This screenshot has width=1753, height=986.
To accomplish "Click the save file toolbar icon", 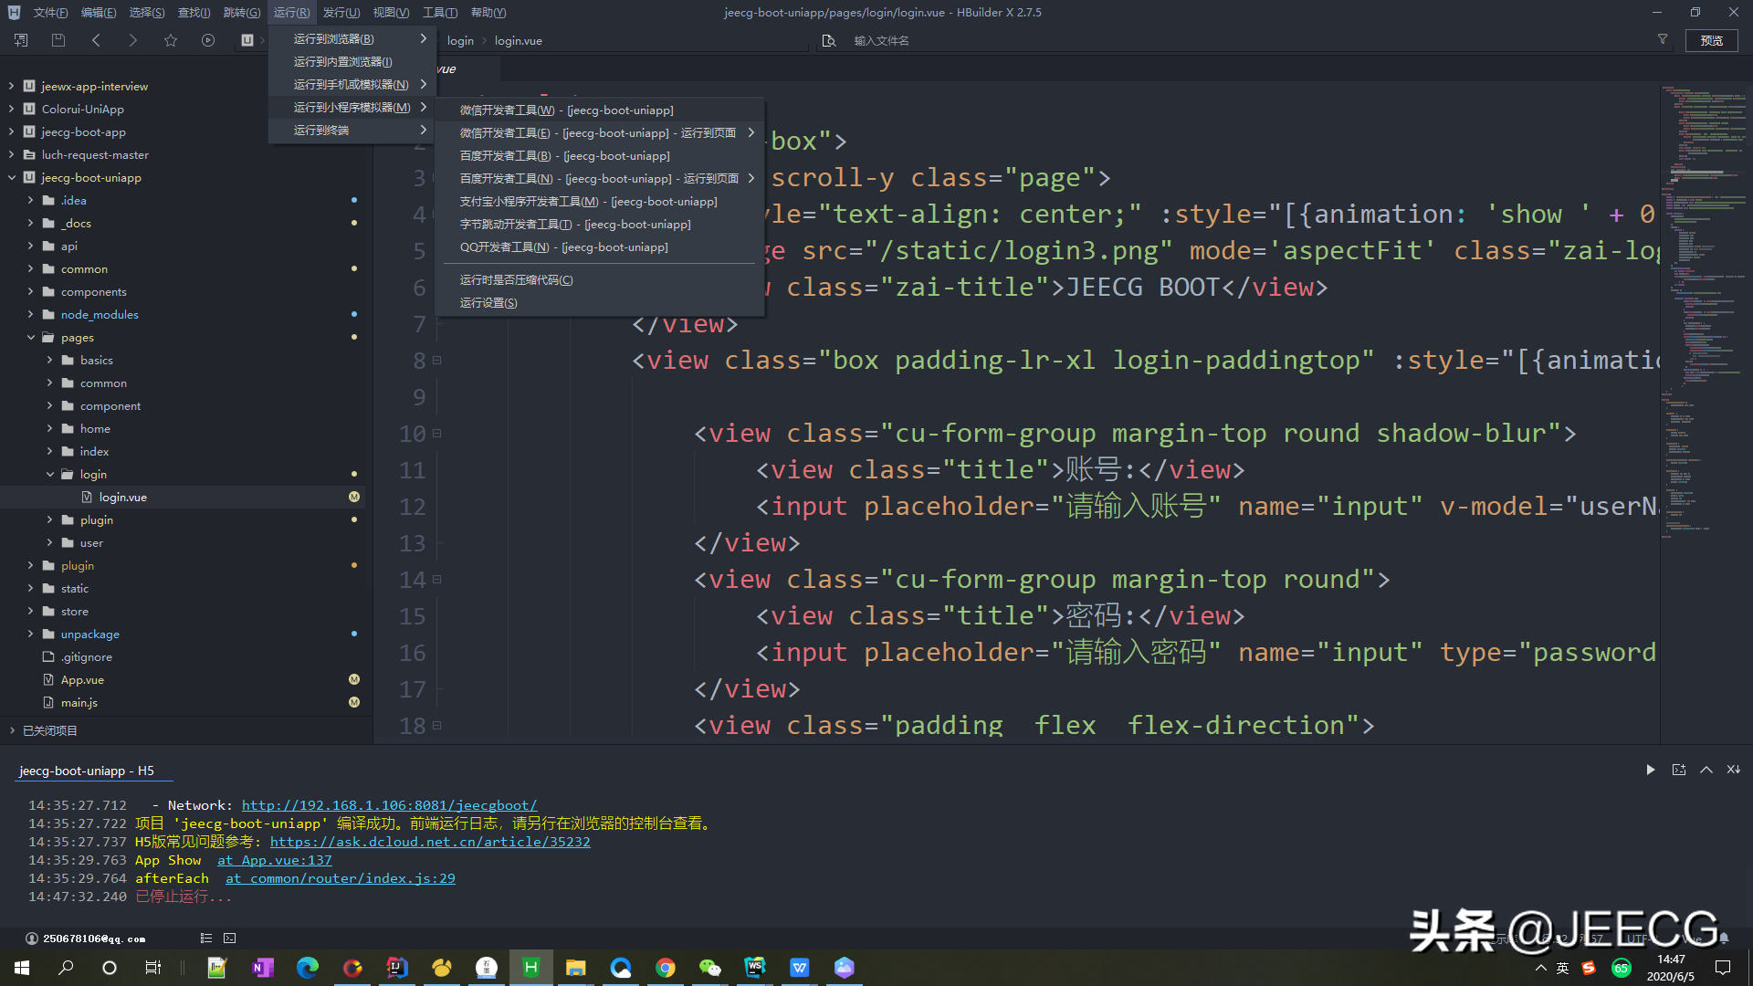I will (58, 40).
